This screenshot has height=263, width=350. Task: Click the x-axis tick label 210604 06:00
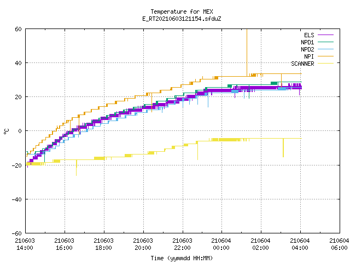pyautogui.click(x=339, y=244)
